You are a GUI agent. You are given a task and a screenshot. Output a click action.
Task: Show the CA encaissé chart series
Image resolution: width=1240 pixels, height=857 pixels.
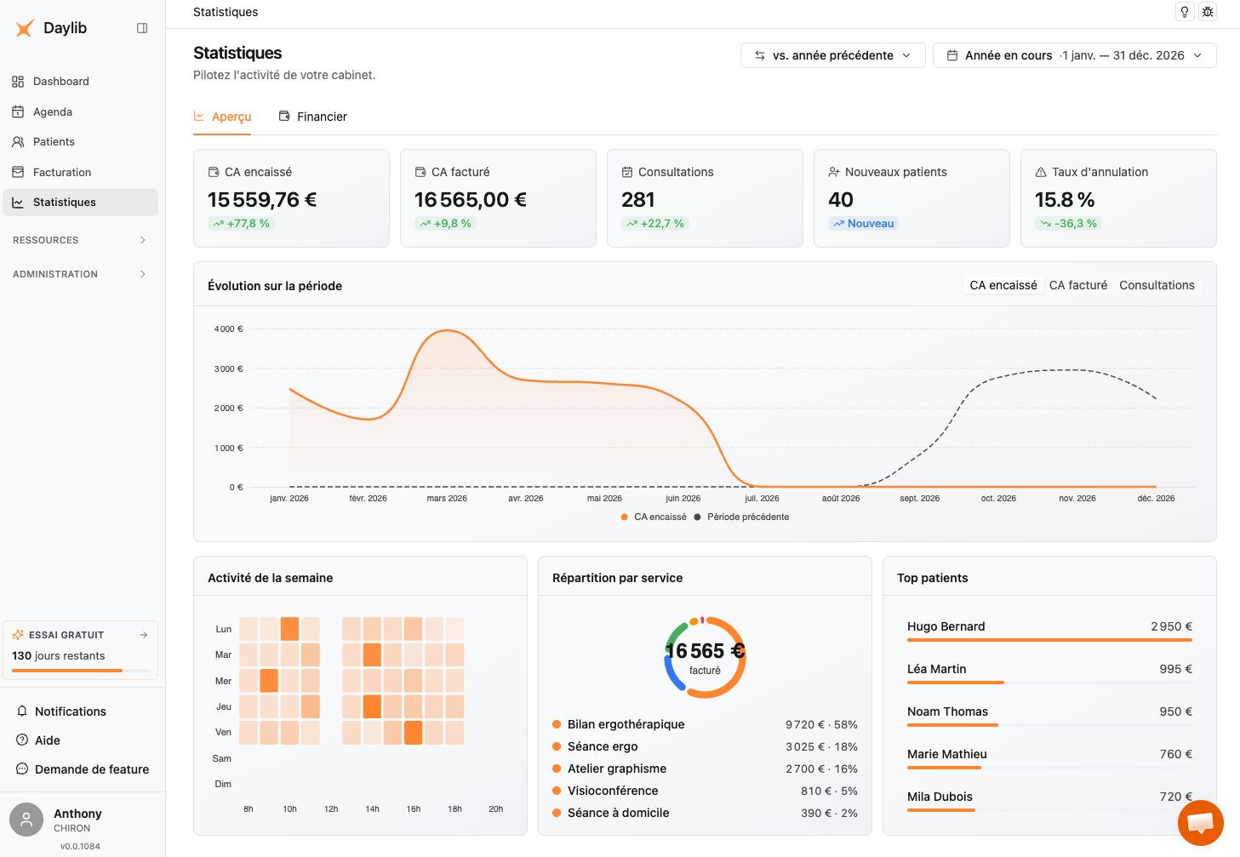coord(1003,286)
